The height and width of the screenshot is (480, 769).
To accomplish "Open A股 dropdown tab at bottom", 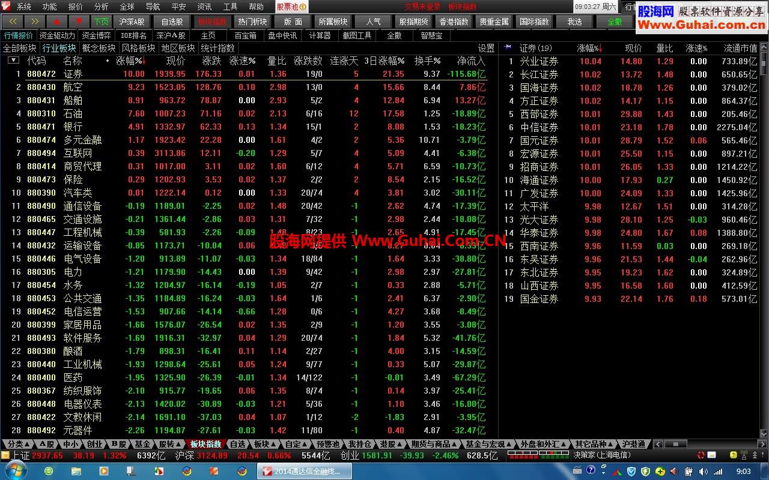I will 47,444.
